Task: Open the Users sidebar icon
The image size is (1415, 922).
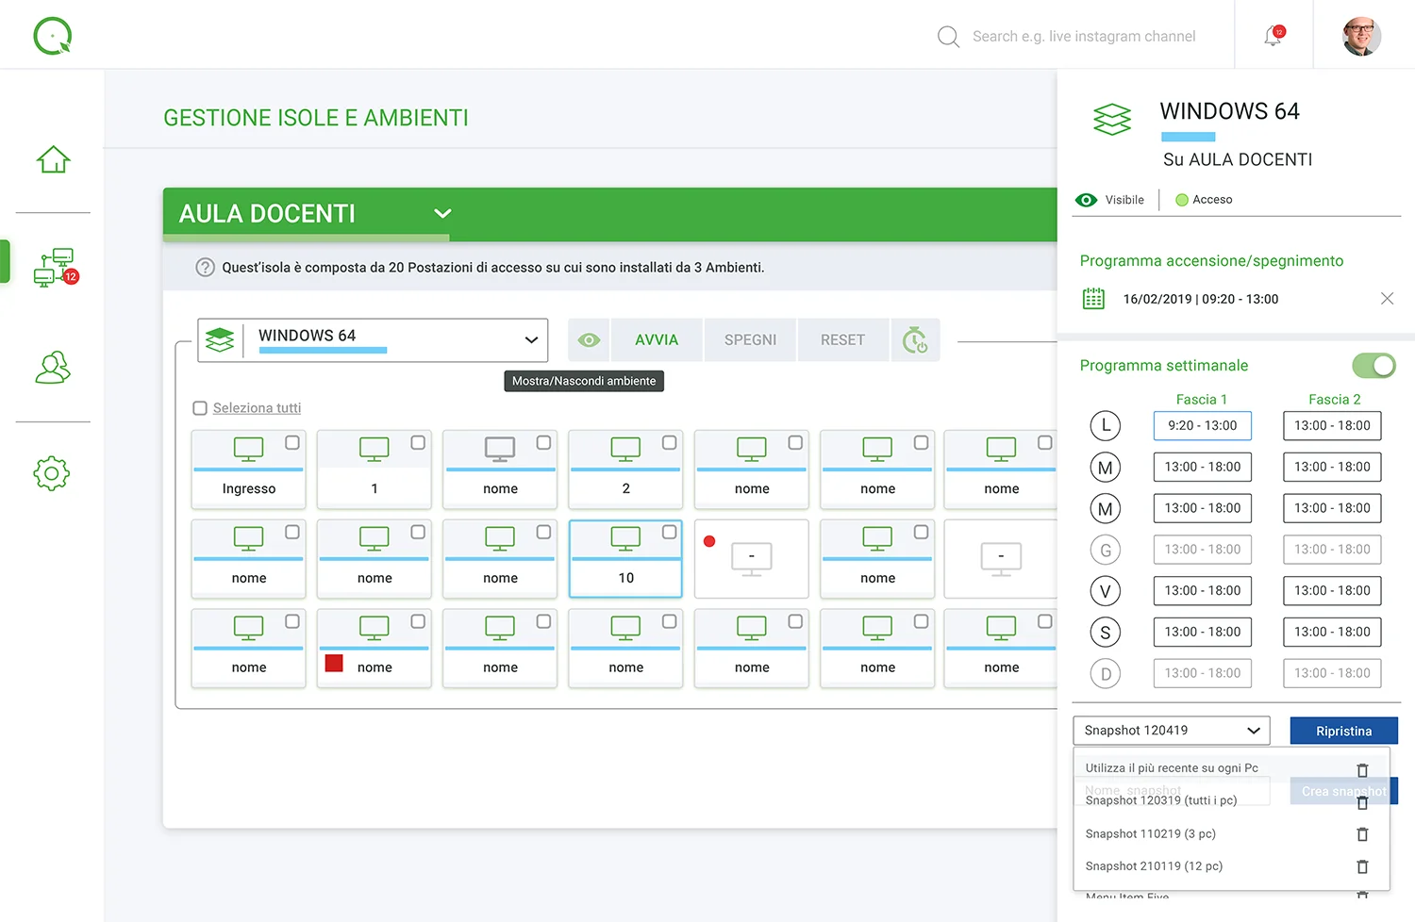Action: [53, 367]
